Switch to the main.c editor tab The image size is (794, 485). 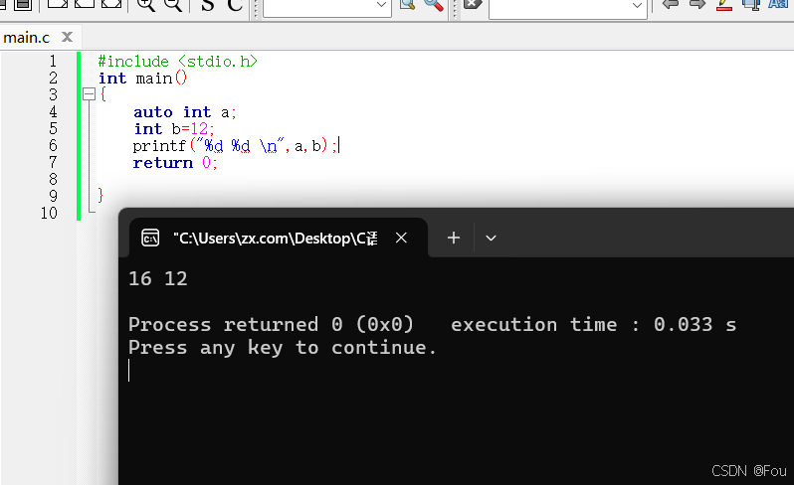pyautogui.click(x=26, y=38)
